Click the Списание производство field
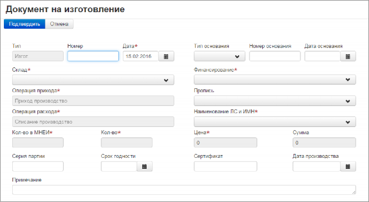Viewport: 369px width, 202px height. click(93, 122)
